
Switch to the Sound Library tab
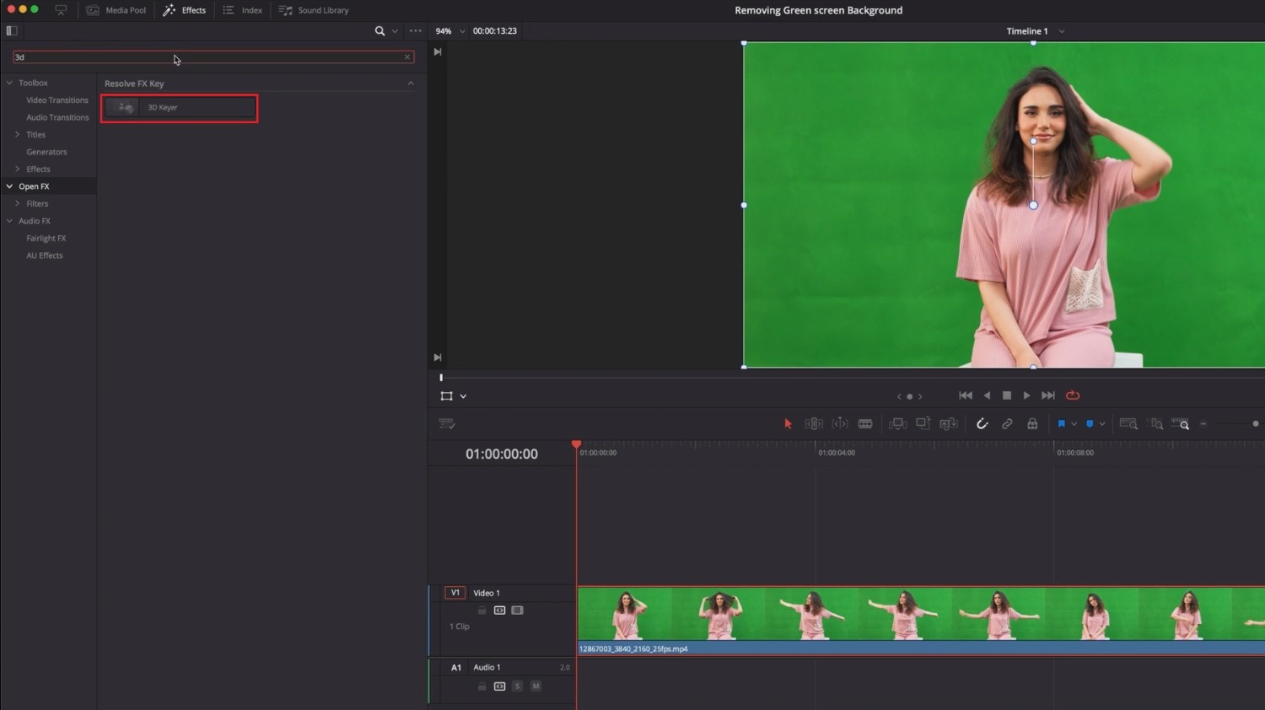click(314, 10)
